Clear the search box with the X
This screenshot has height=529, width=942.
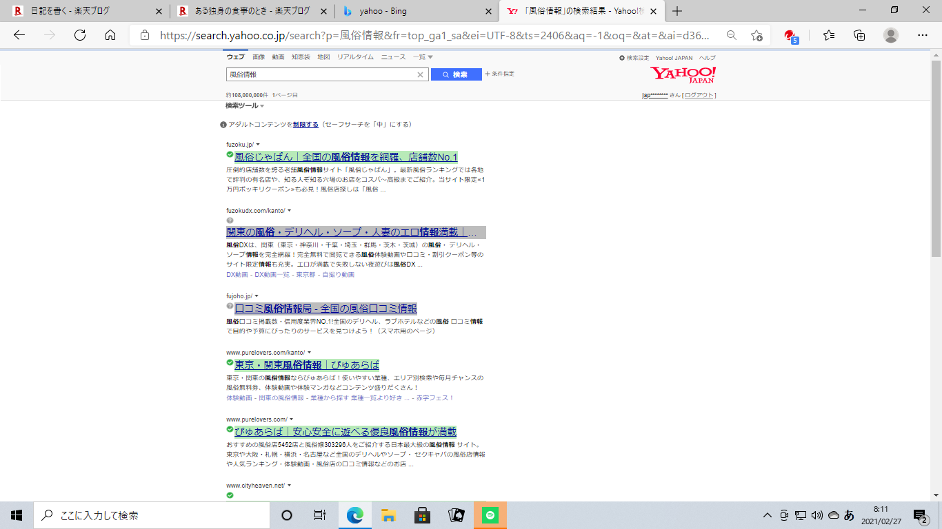(x=420, y=74)
